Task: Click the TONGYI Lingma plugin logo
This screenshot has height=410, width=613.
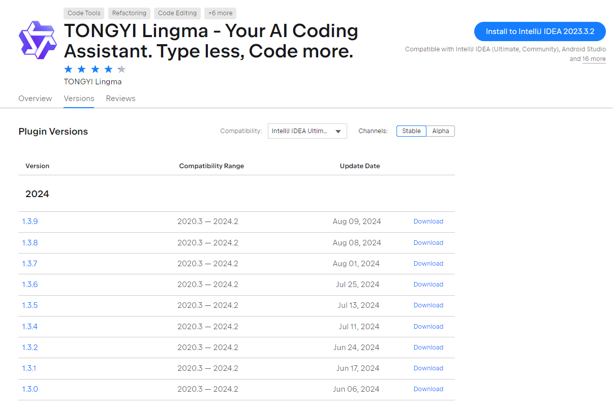Action: click(x=38, y=41)
